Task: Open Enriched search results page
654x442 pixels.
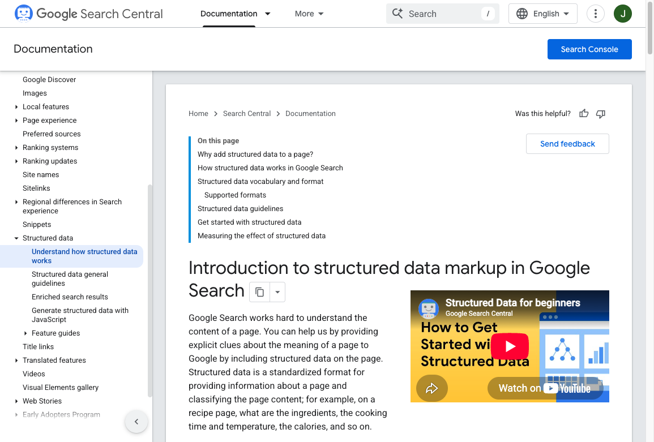Action: click(x=70, y=297)
